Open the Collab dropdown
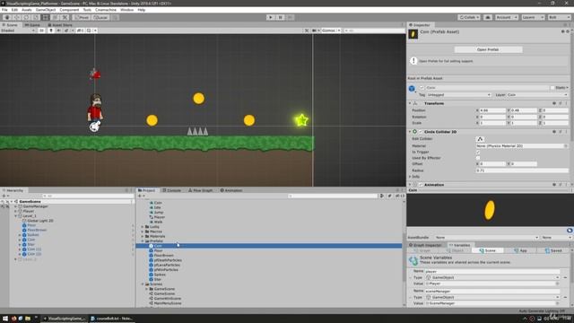The height and width of the screenshot is (323, 574). (469, 17)
